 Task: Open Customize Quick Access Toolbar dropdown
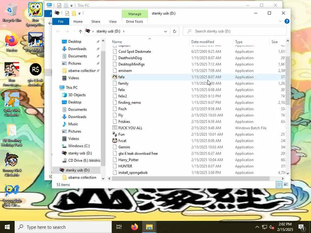(x=79, y=13)
